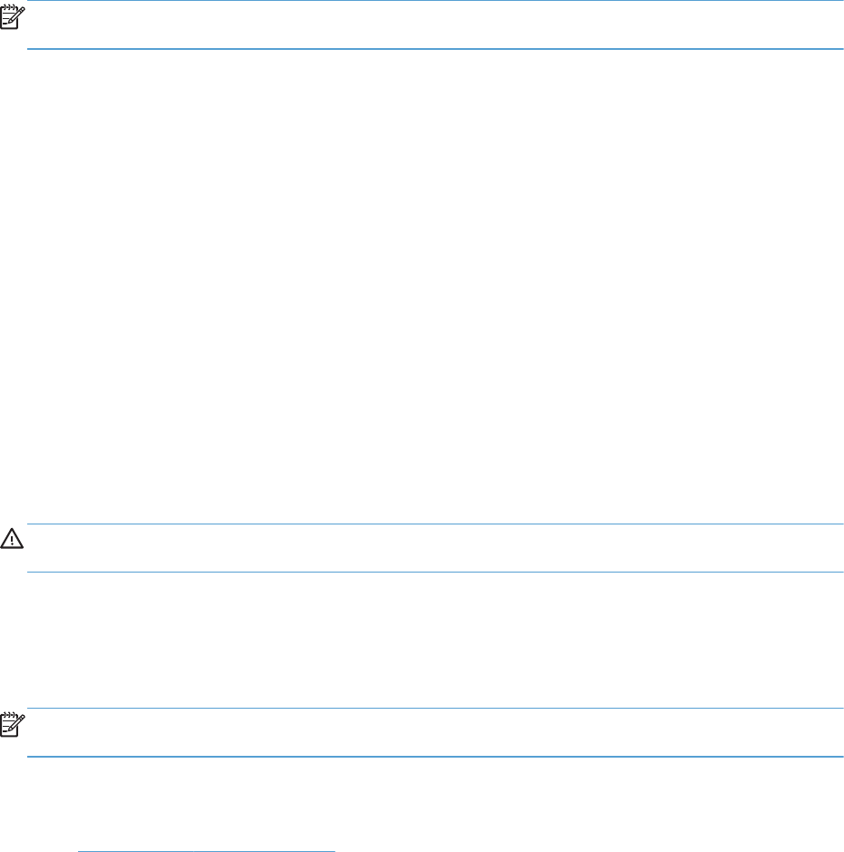Click the caution warning triangle icon

[x=12, y=538]
